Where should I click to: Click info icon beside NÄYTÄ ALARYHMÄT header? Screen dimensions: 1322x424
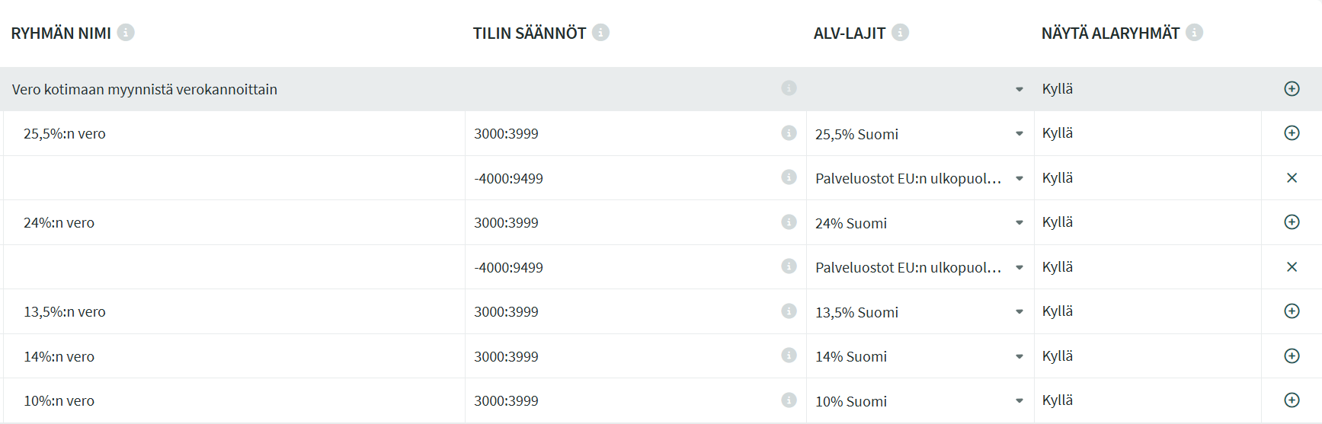click(x=1194, y=33)
